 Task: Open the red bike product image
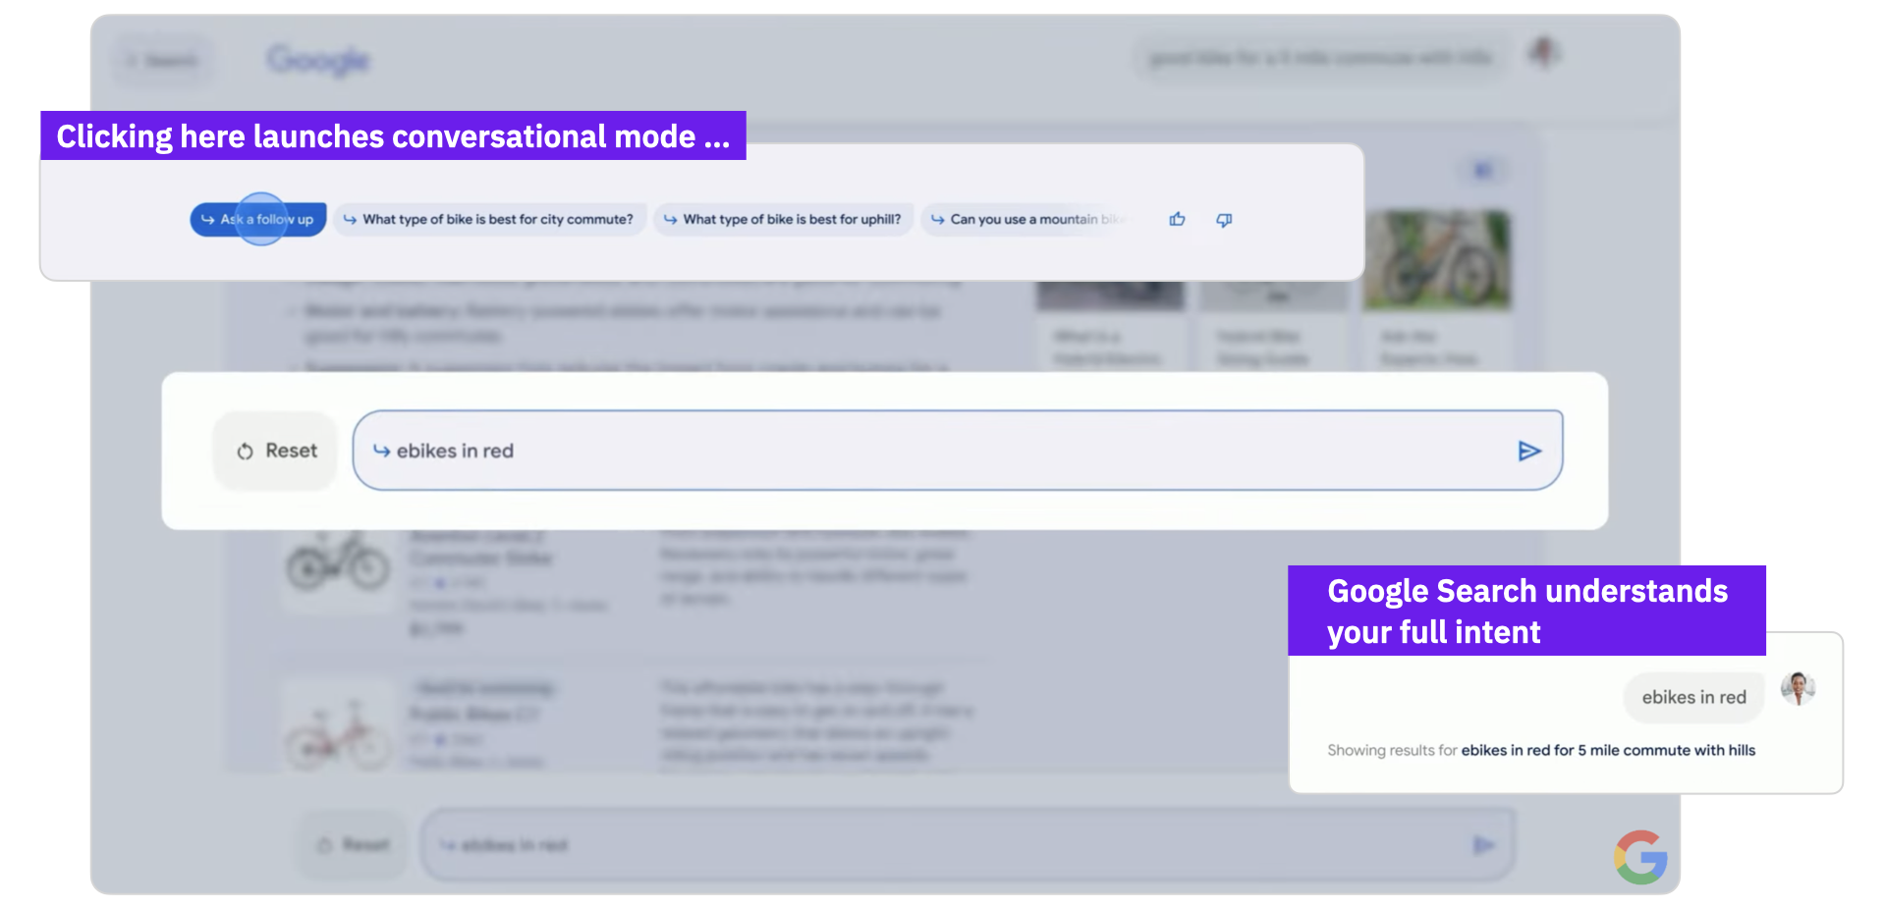(x=338, y=725)
